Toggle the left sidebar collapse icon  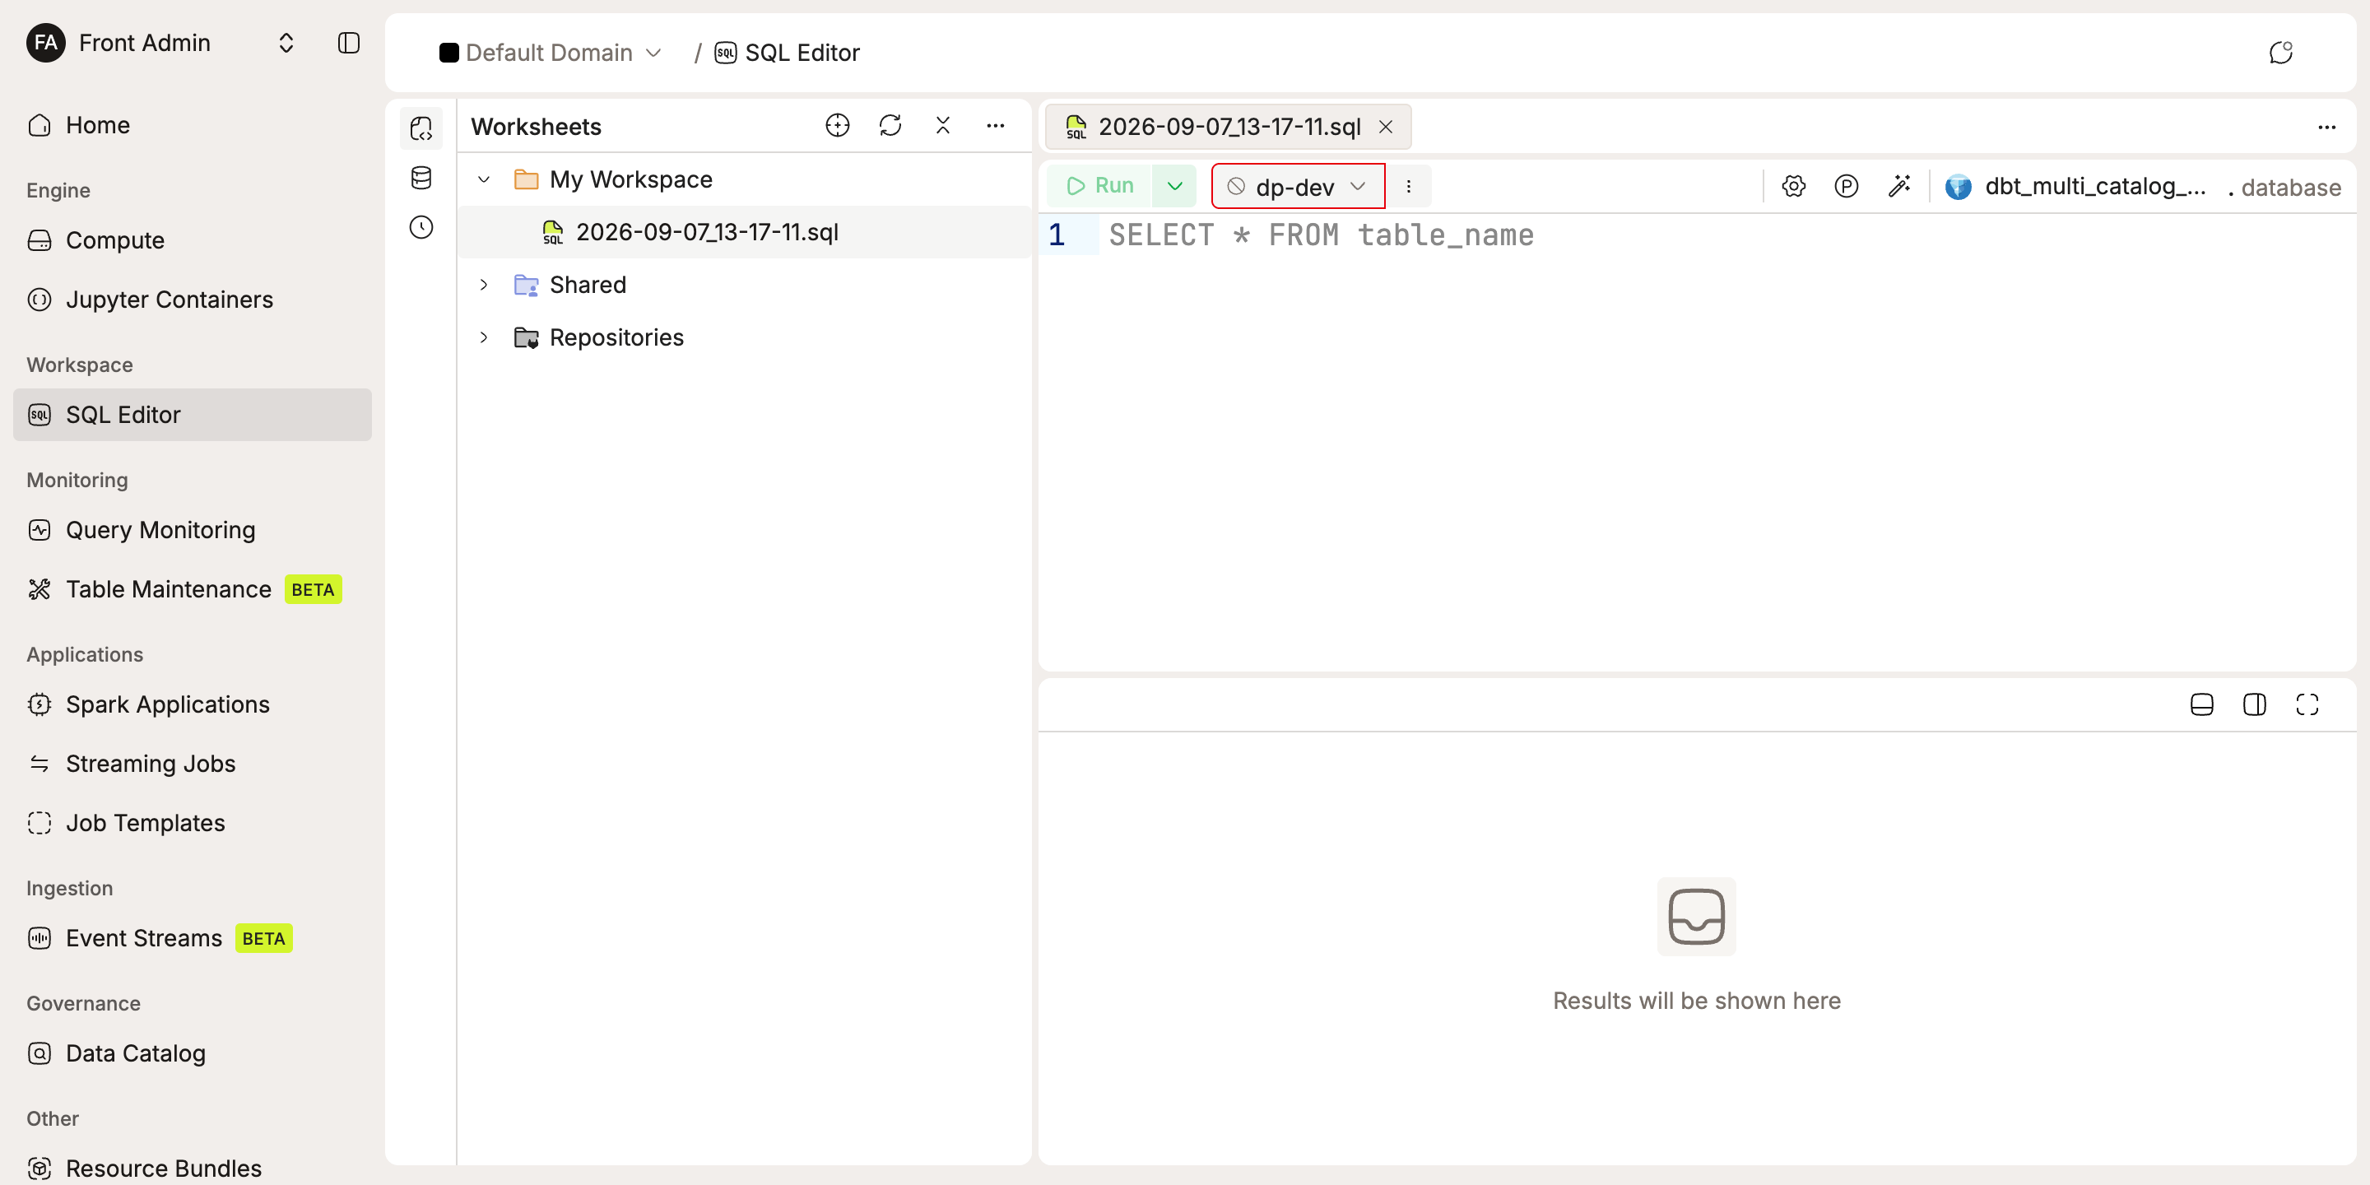pyautogui.click(x=349, y=44)
